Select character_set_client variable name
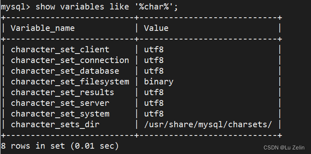Viewport: 311px width, 154px height. coord(60,49)
